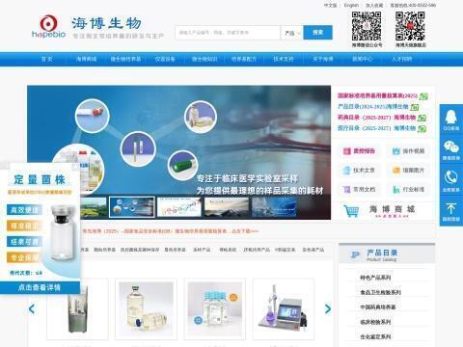Click 点击查看详情 on popup ad
The width and height of the screenshot is (463, 347).
click(40, 287)
